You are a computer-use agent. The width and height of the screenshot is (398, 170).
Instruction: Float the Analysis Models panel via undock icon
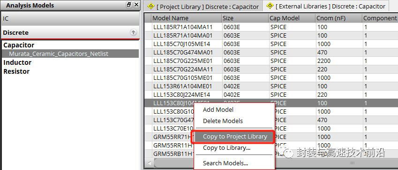[129, 5]
